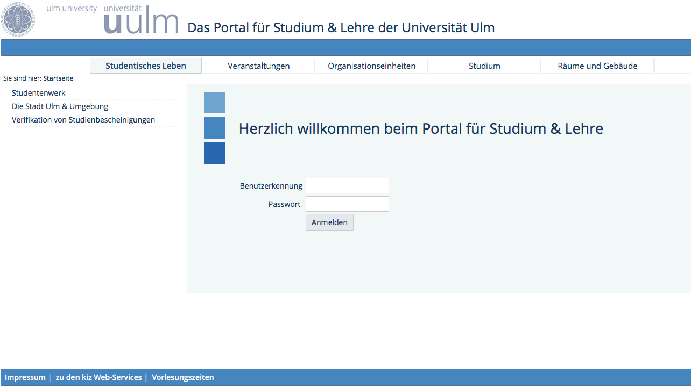Open the Organisationseinheiten tab
This screenshot has height=388, width=691.
click(372, 66)
